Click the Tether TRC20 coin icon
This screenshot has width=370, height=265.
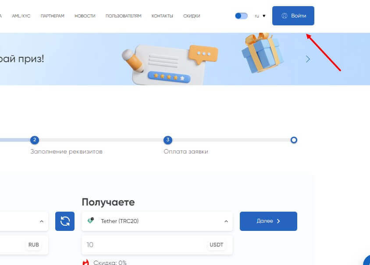(x=91, y=220)
